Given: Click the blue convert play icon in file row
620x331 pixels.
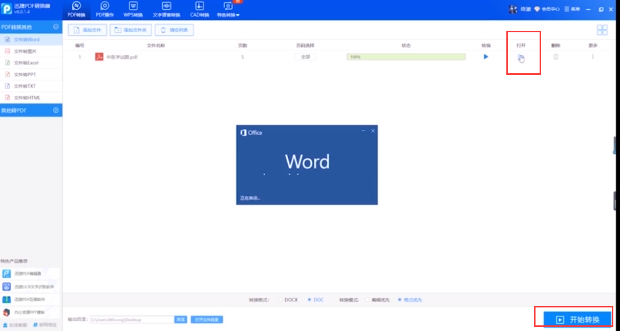Looking at the screenshot, I should (486, 57).
